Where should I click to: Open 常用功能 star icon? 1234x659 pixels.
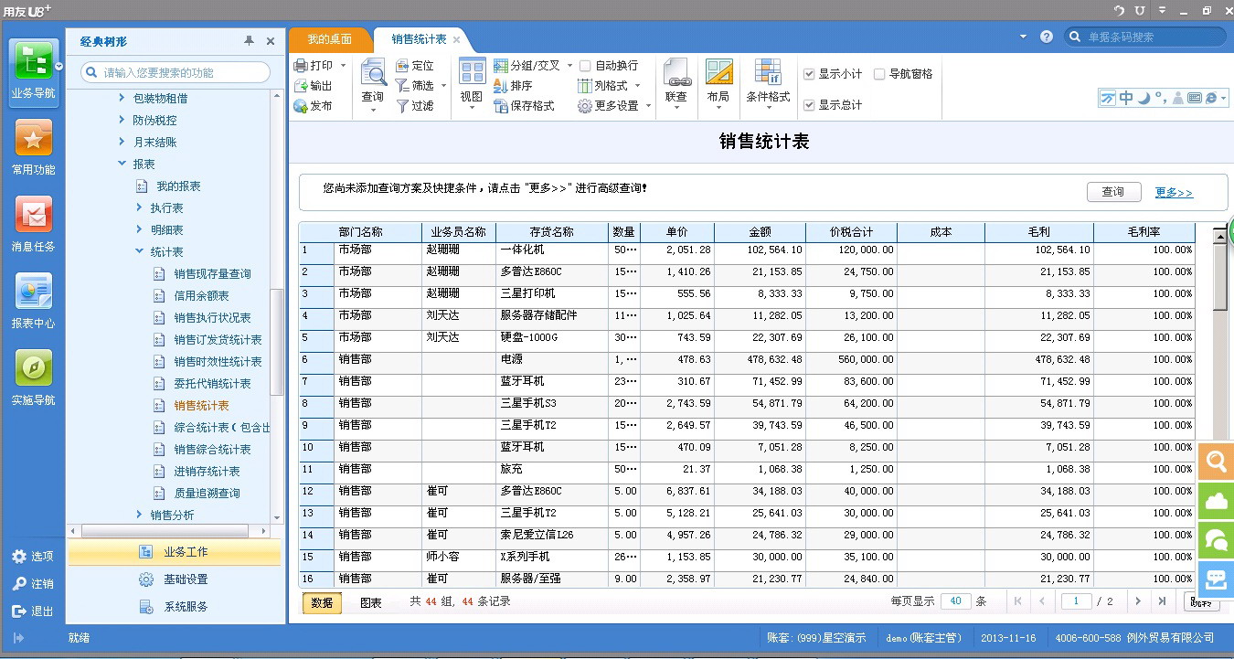pyautogui.click(x=34, y=139)
